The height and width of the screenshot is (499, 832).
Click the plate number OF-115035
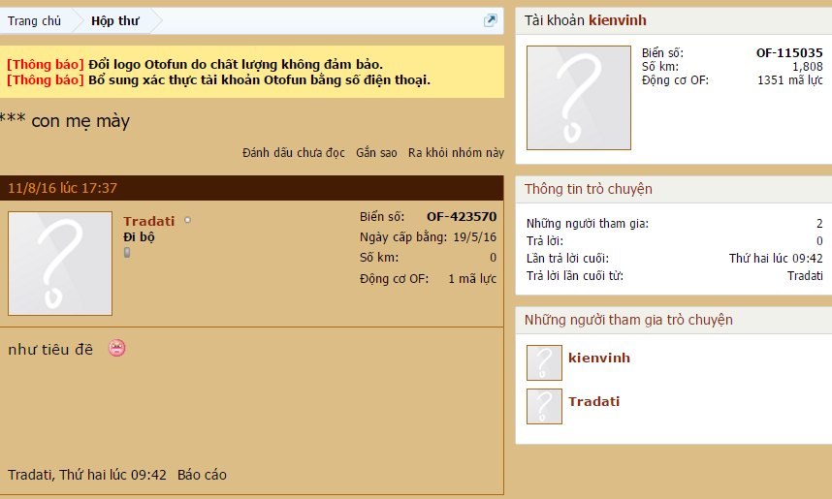[789, 53]
